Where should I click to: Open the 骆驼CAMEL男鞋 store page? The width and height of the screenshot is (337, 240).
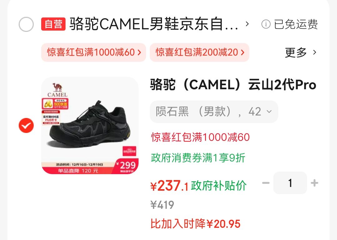[x=154, y=24]
